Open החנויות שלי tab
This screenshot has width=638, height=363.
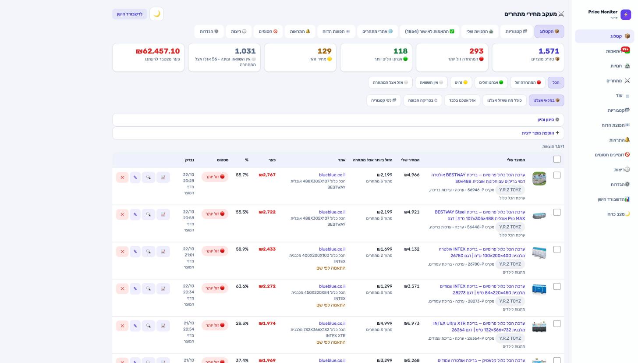coord(480,32)
